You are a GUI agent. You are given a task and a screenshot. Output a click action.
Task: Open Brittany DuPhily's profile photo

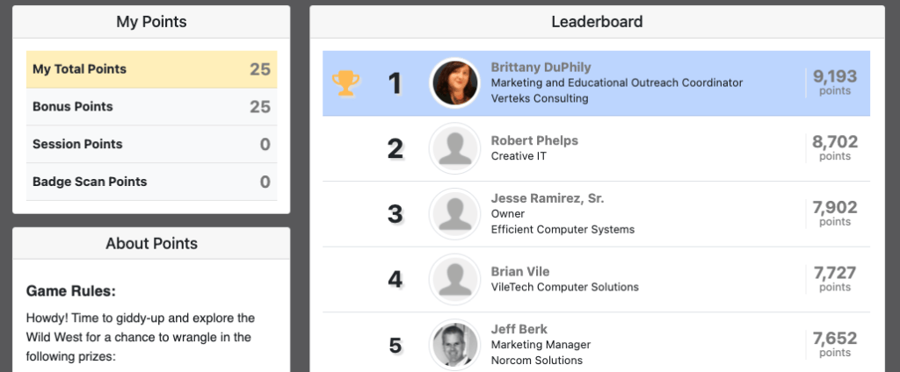tap(454, 83)
